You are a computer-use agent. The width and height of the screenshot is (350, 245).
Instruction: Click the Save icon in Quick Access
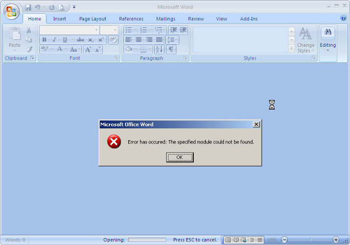tap(28, 8)
